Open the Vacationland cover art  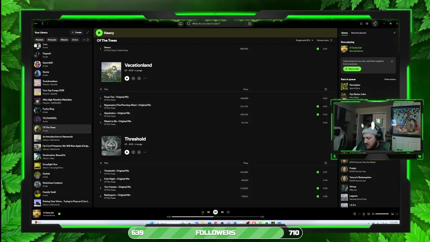pyautogui.click(x=111, y=72)
